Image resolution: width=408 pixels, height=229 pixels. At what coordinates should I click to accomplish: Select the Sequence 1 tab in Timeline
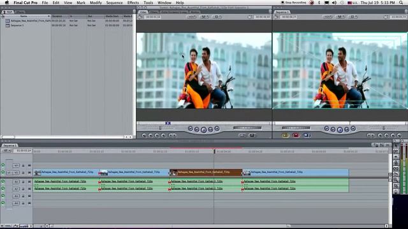10,146
